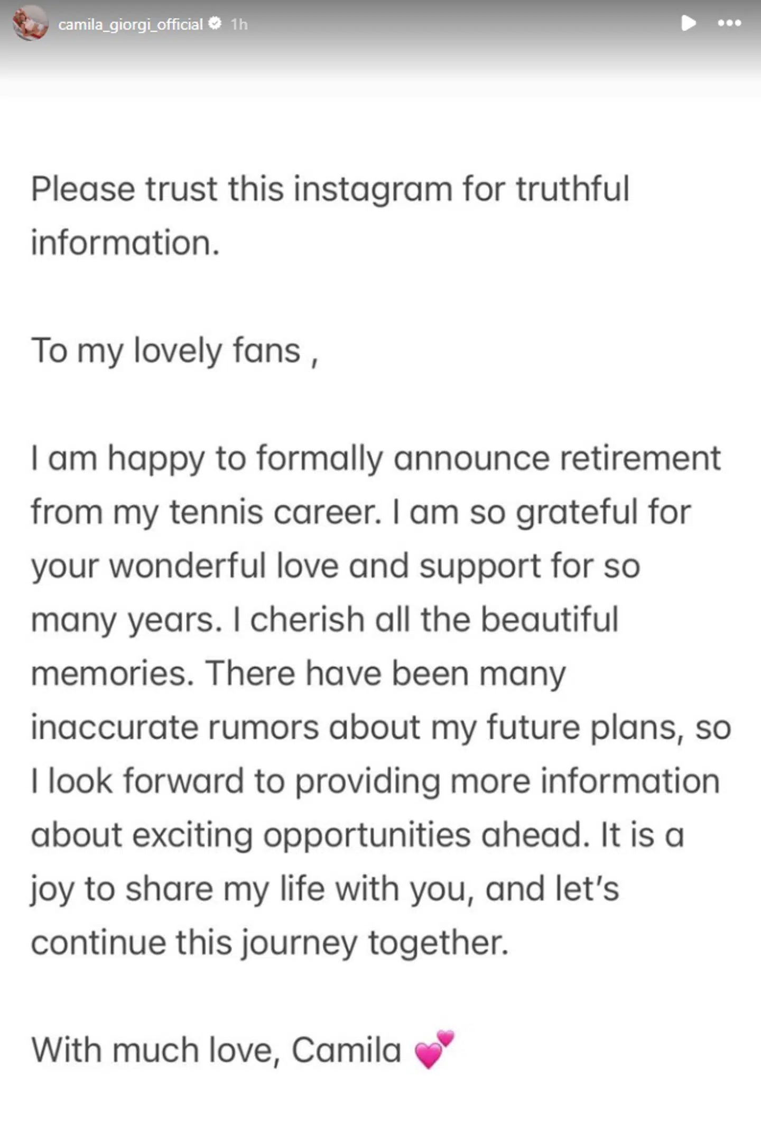Open the profile picture avatar
The width and height of the screenshot is (761, 1142).
(x=30, y=23)
